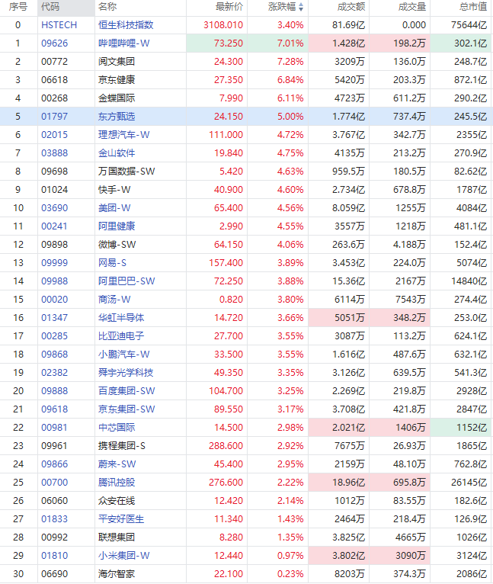Sort by 成交额 column header
This screenshot has width=493, height=584.
(x=351, y=7)
